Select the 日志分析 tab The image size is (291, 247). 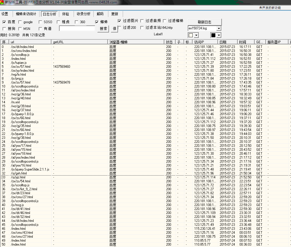pos(49,14)
